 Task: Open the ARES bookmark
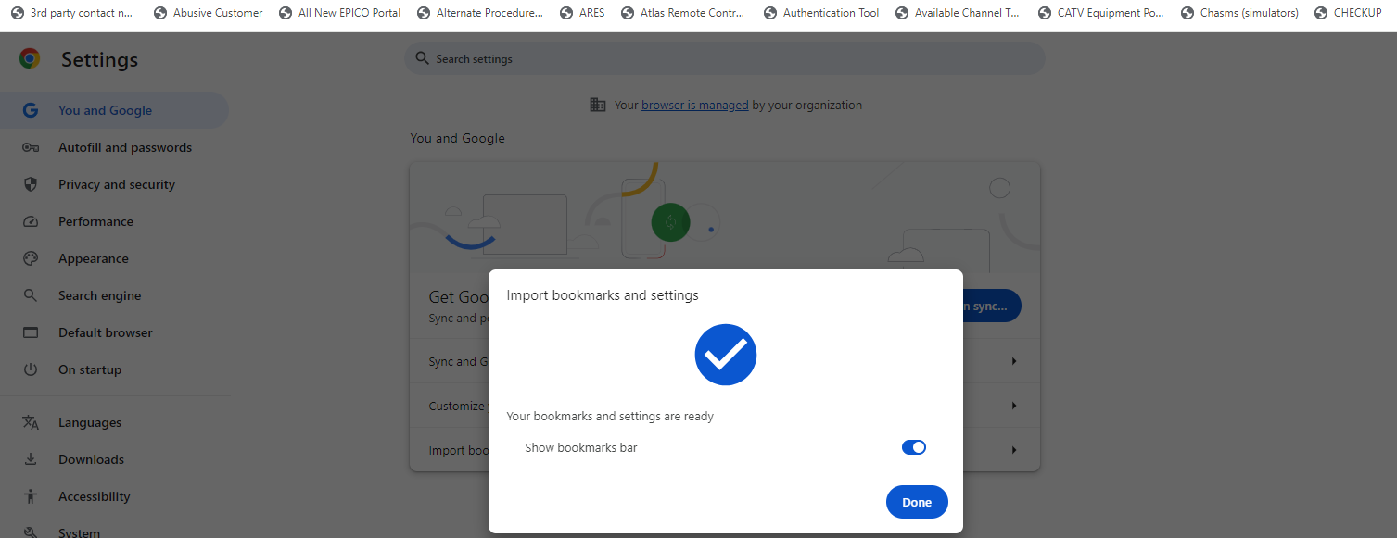click(582, 13)
